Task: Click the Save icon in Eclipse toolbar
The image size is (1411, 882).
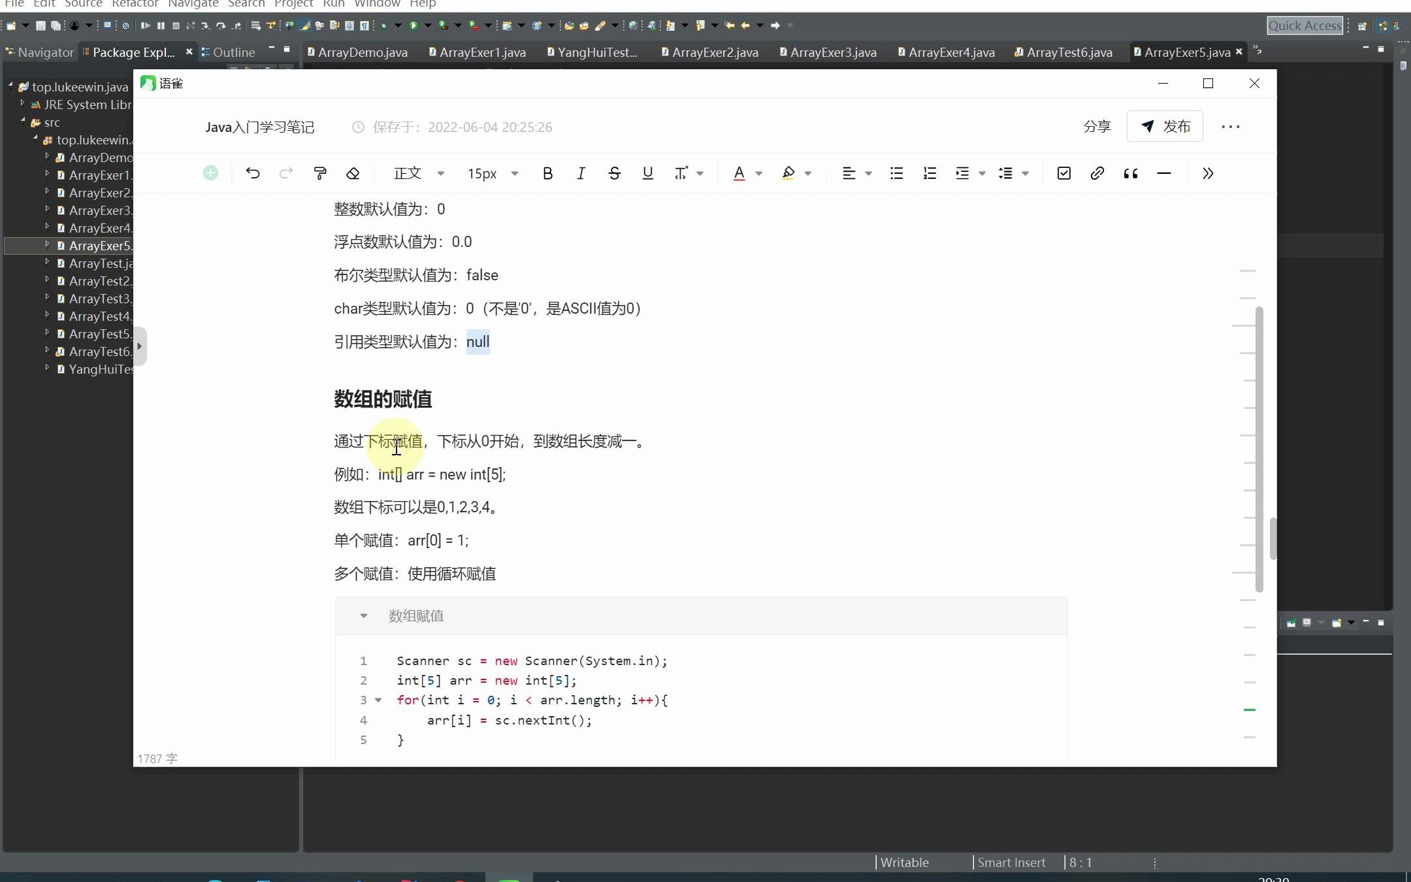Action: pyautogui.click(x=41, y=25)
